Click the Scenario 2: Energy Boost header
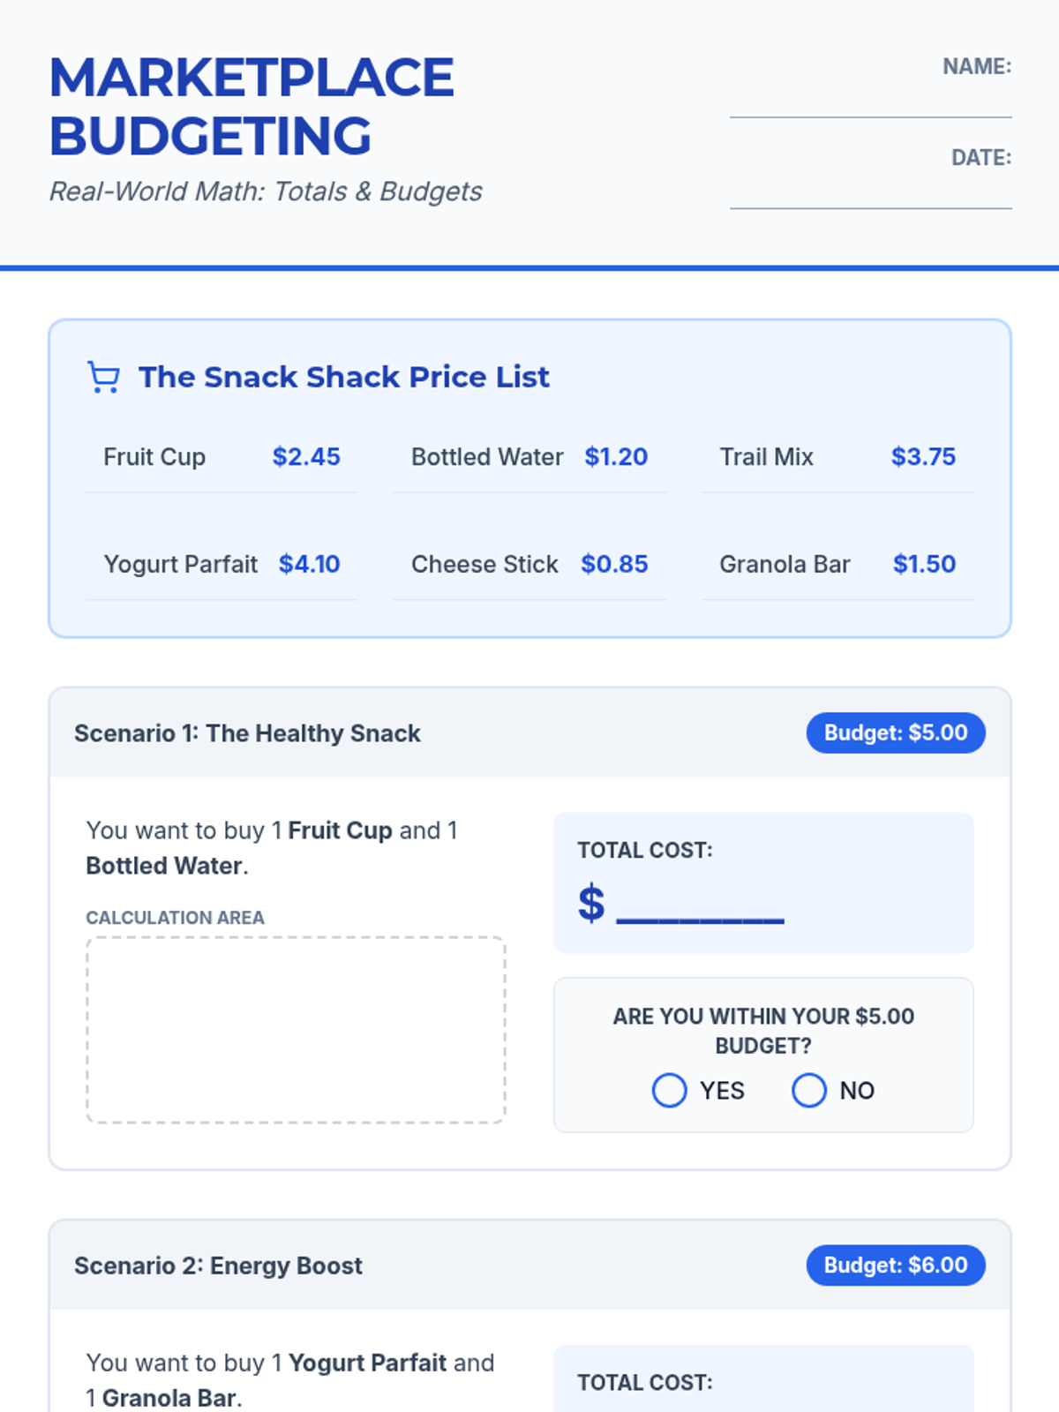Image resolution: width=1059 pixels, height=1412 pixels. [218, 1266]
